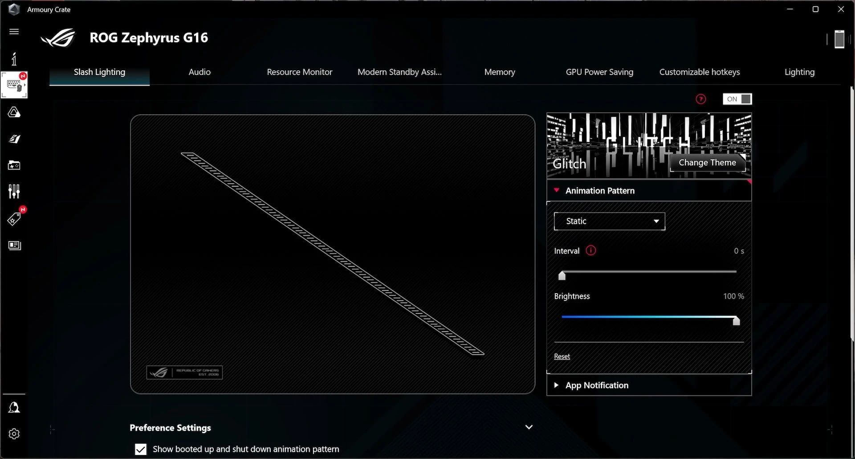Open Aura Sync triangle icon
This screenshot has width=855, height=459.
click(14, 112)
